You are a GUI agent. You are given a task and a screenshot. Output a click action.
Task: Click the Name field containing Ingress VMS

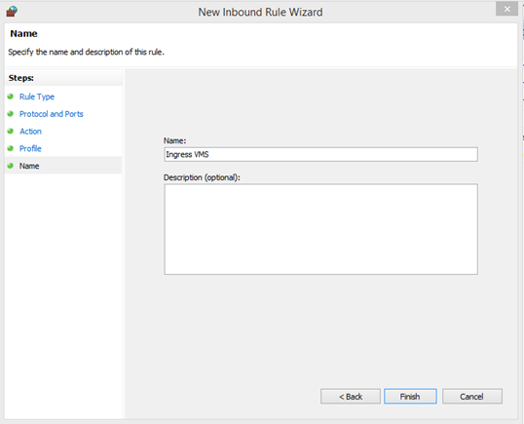pyautogui.click(x=320, y=154)
